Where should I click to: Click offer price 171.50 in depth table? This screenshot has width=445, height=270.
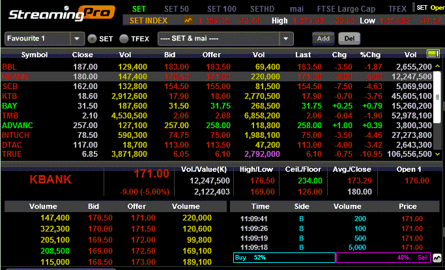(x=143, y=229)
